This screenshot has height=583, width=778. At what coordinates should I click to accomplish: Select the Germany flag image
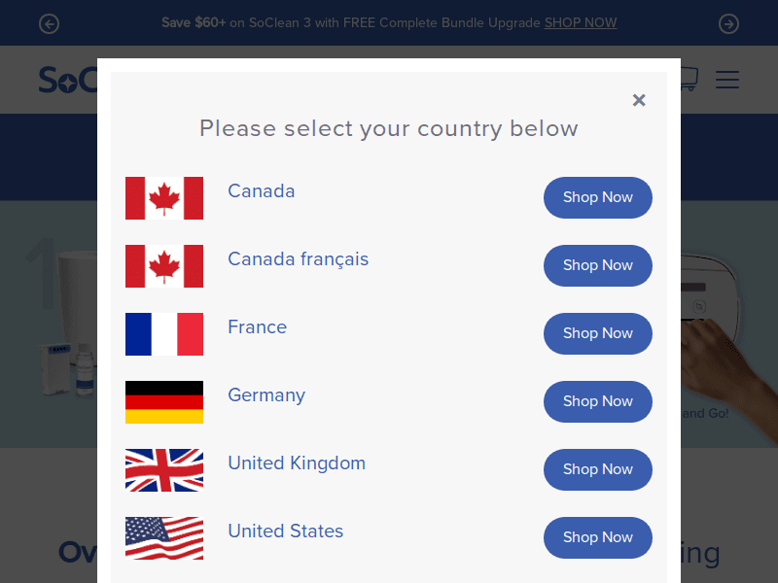pos(164,402)
